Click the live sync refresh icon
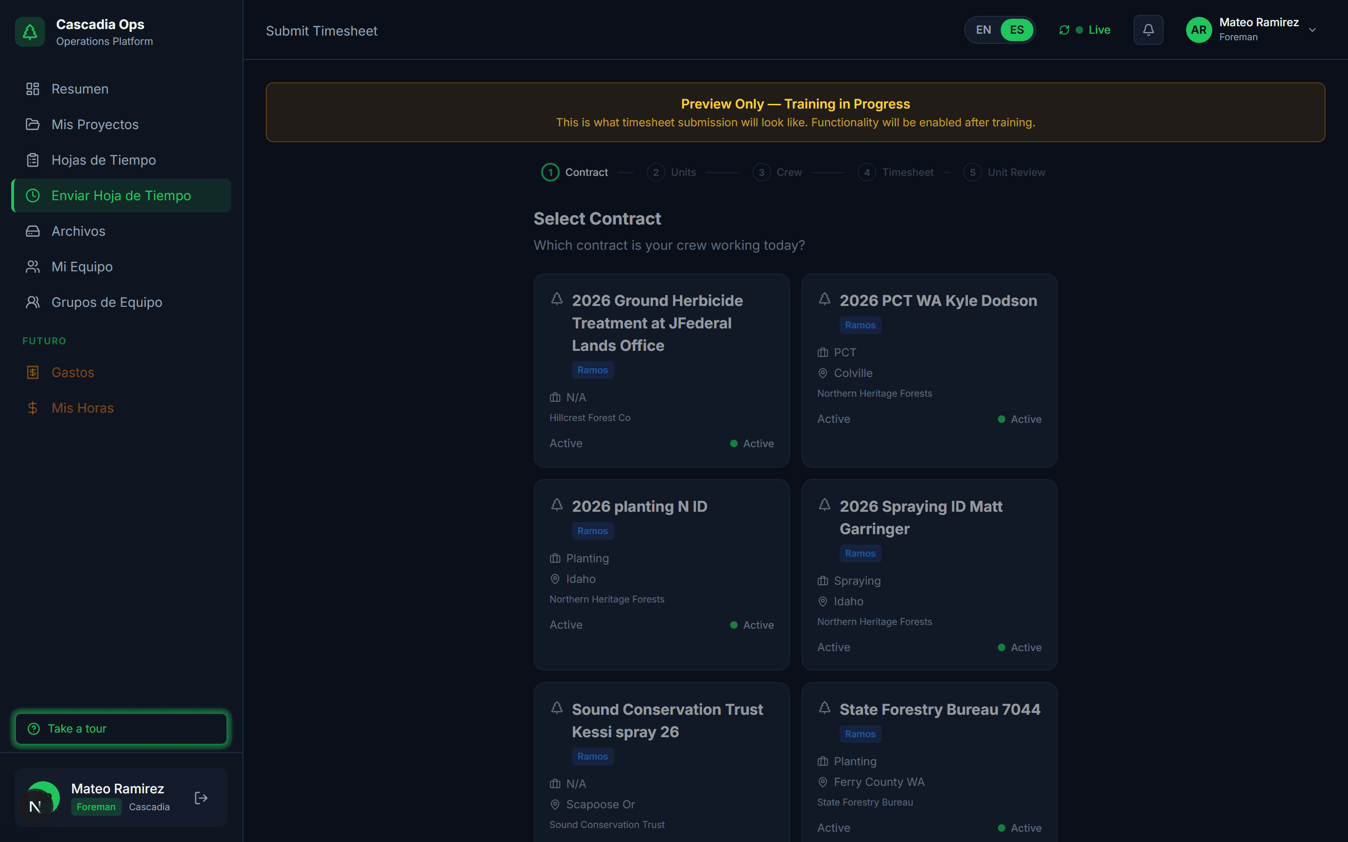The image size is (1348, 842). 1064,30
